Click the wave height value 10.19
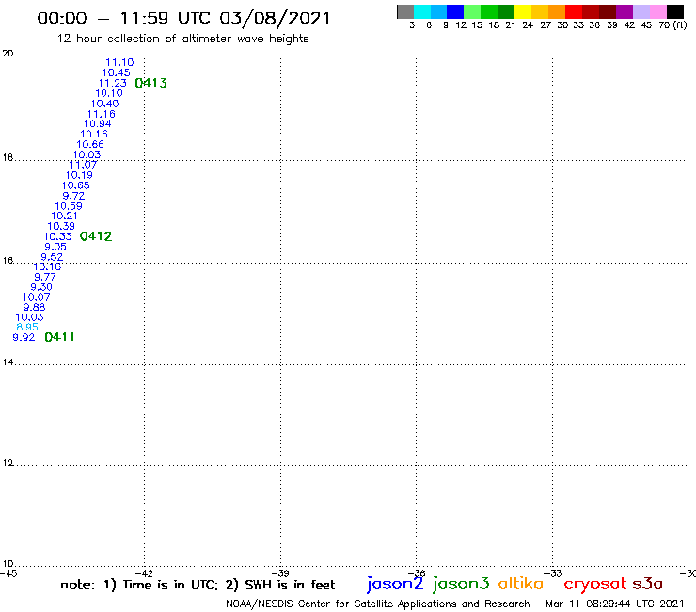Screen dimensions: 696x612 coord(79,175)
